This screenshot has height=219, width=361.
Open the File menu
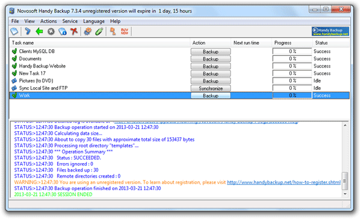tap(15, 21)
